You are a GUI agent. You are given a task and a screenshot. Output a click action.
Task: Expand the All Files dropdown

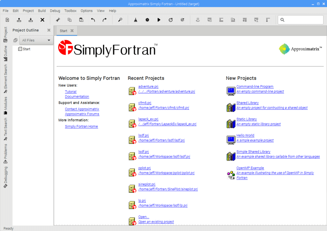click(x=36, y=40)
